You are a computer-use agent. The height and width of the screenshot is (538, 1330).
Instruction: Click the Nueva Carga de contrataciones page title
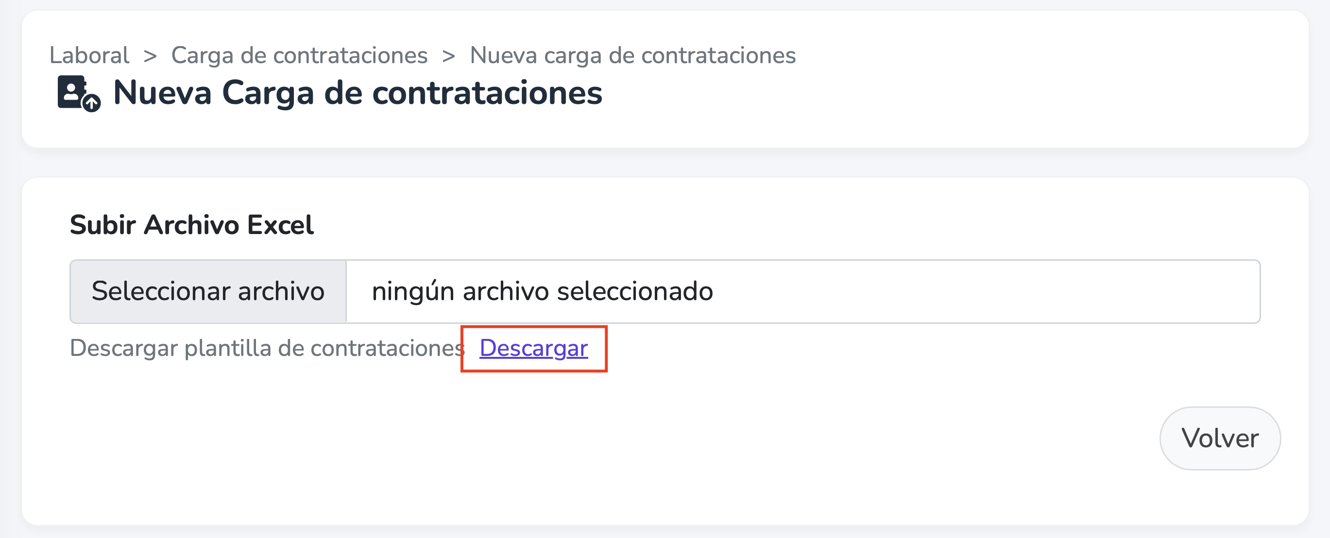click(358, 93)
